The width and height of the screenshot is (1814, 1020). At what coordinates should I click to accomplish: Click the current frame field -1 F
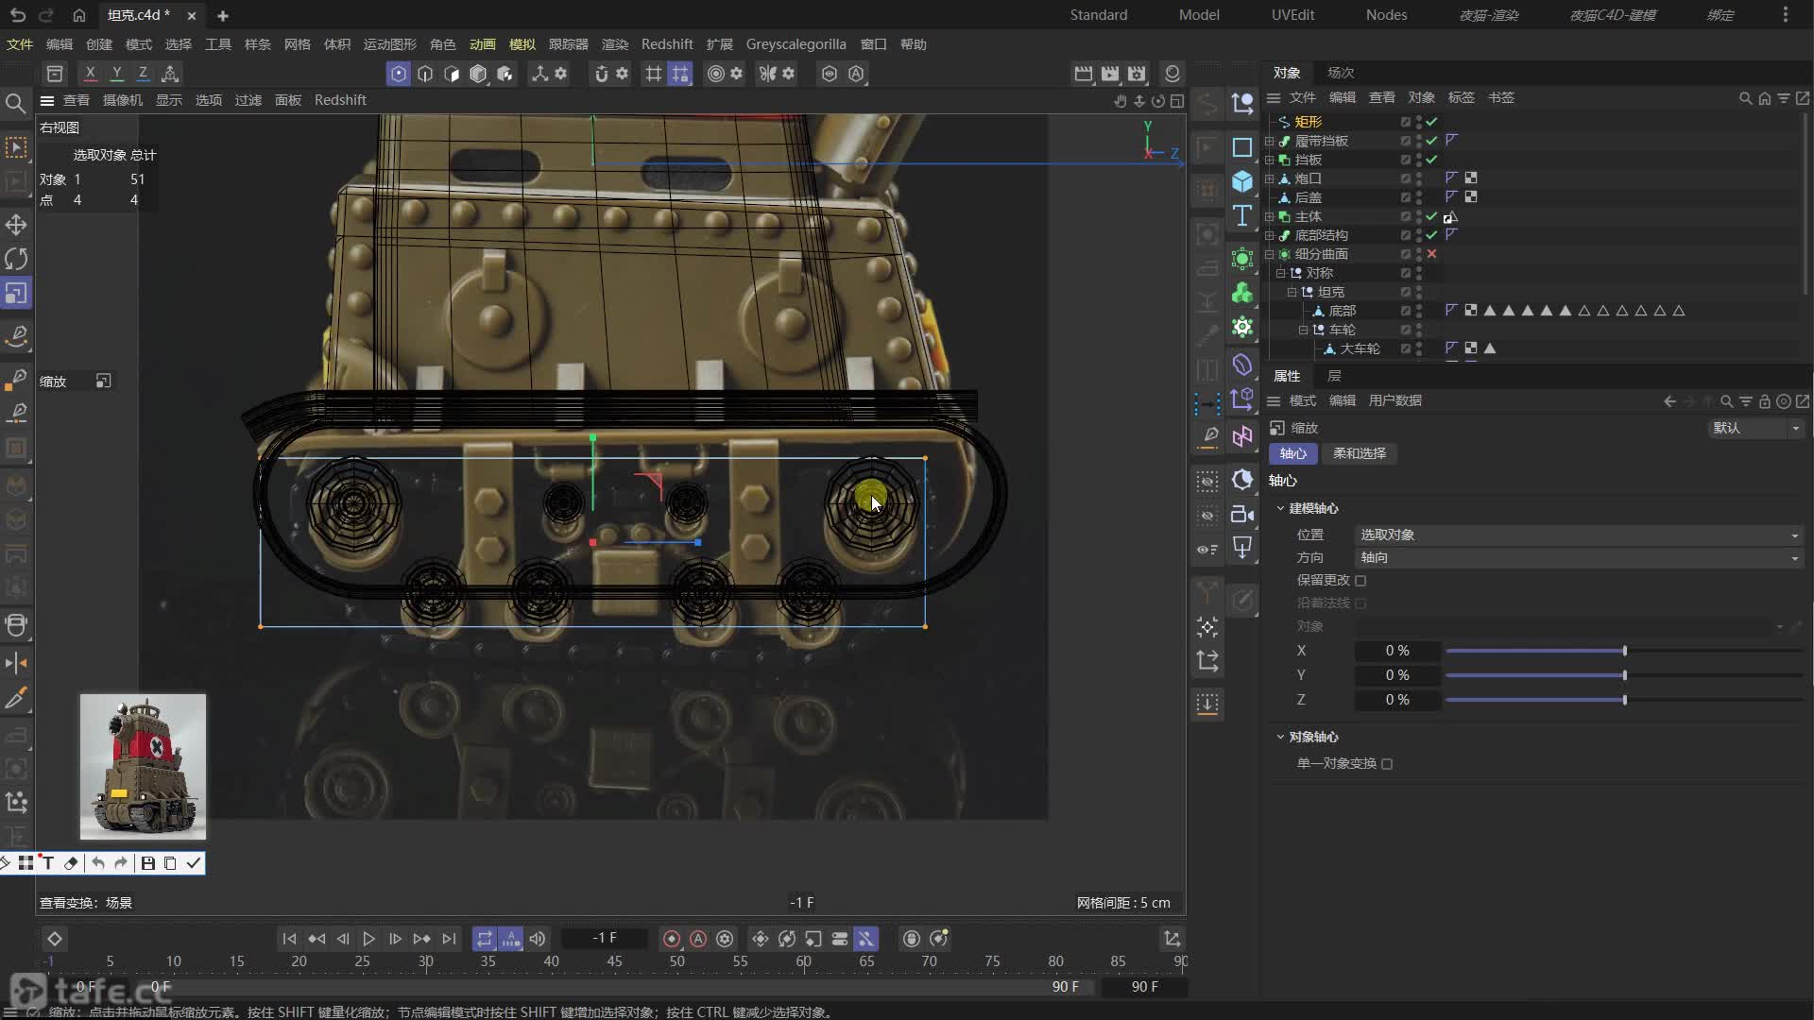(605, 939)
